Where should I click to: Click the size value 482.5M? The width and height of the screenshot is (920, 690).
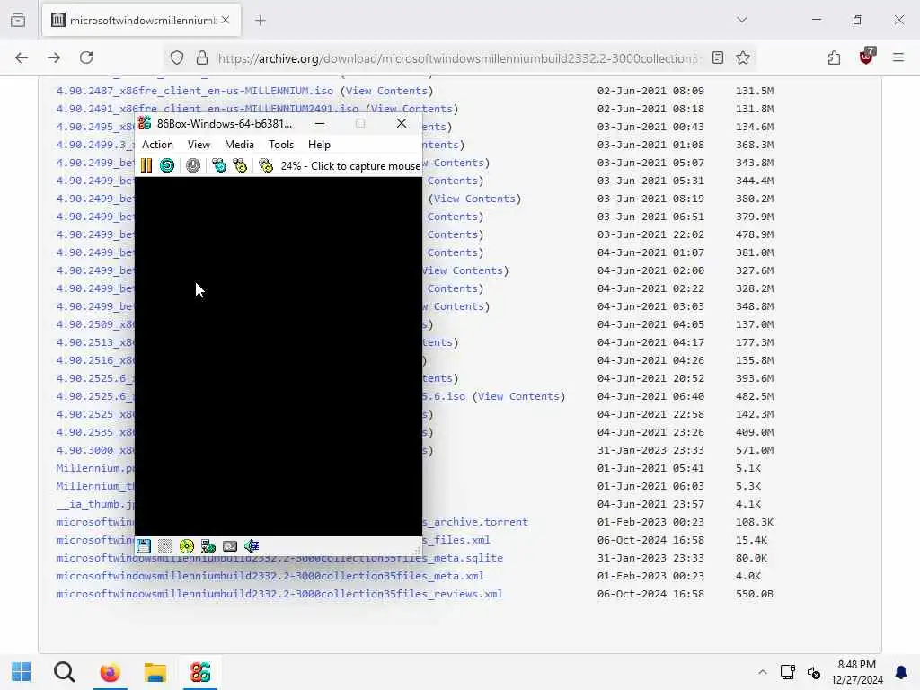pos(755,396)
